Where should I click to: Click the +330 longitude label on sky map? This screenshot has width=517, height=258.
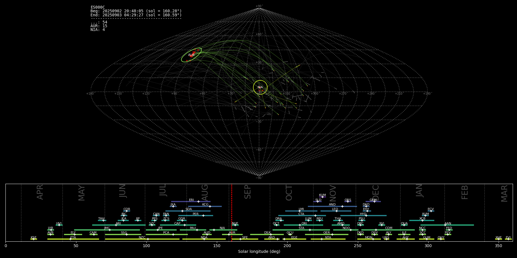(x=286, y=93)
